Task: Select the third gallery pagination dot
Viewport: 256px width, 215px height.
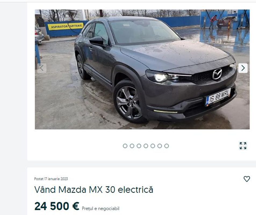Action: (139, 146)
